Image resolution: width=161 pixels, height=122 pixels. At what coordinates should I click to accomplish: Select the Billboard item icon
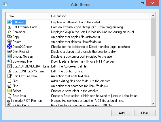click(x=10, y=22)
